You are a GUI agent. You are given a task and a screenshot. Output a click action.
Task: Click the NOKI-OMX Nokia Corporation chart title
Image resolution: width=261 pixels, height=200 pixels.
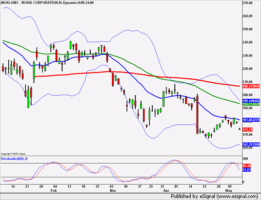point(47,3)
